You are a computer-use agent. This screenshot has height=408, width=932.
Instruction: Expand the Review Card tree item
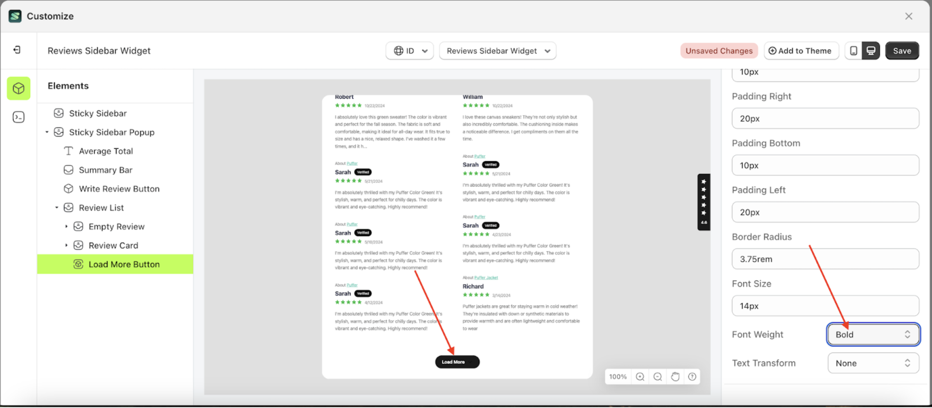tap(66, 245)
